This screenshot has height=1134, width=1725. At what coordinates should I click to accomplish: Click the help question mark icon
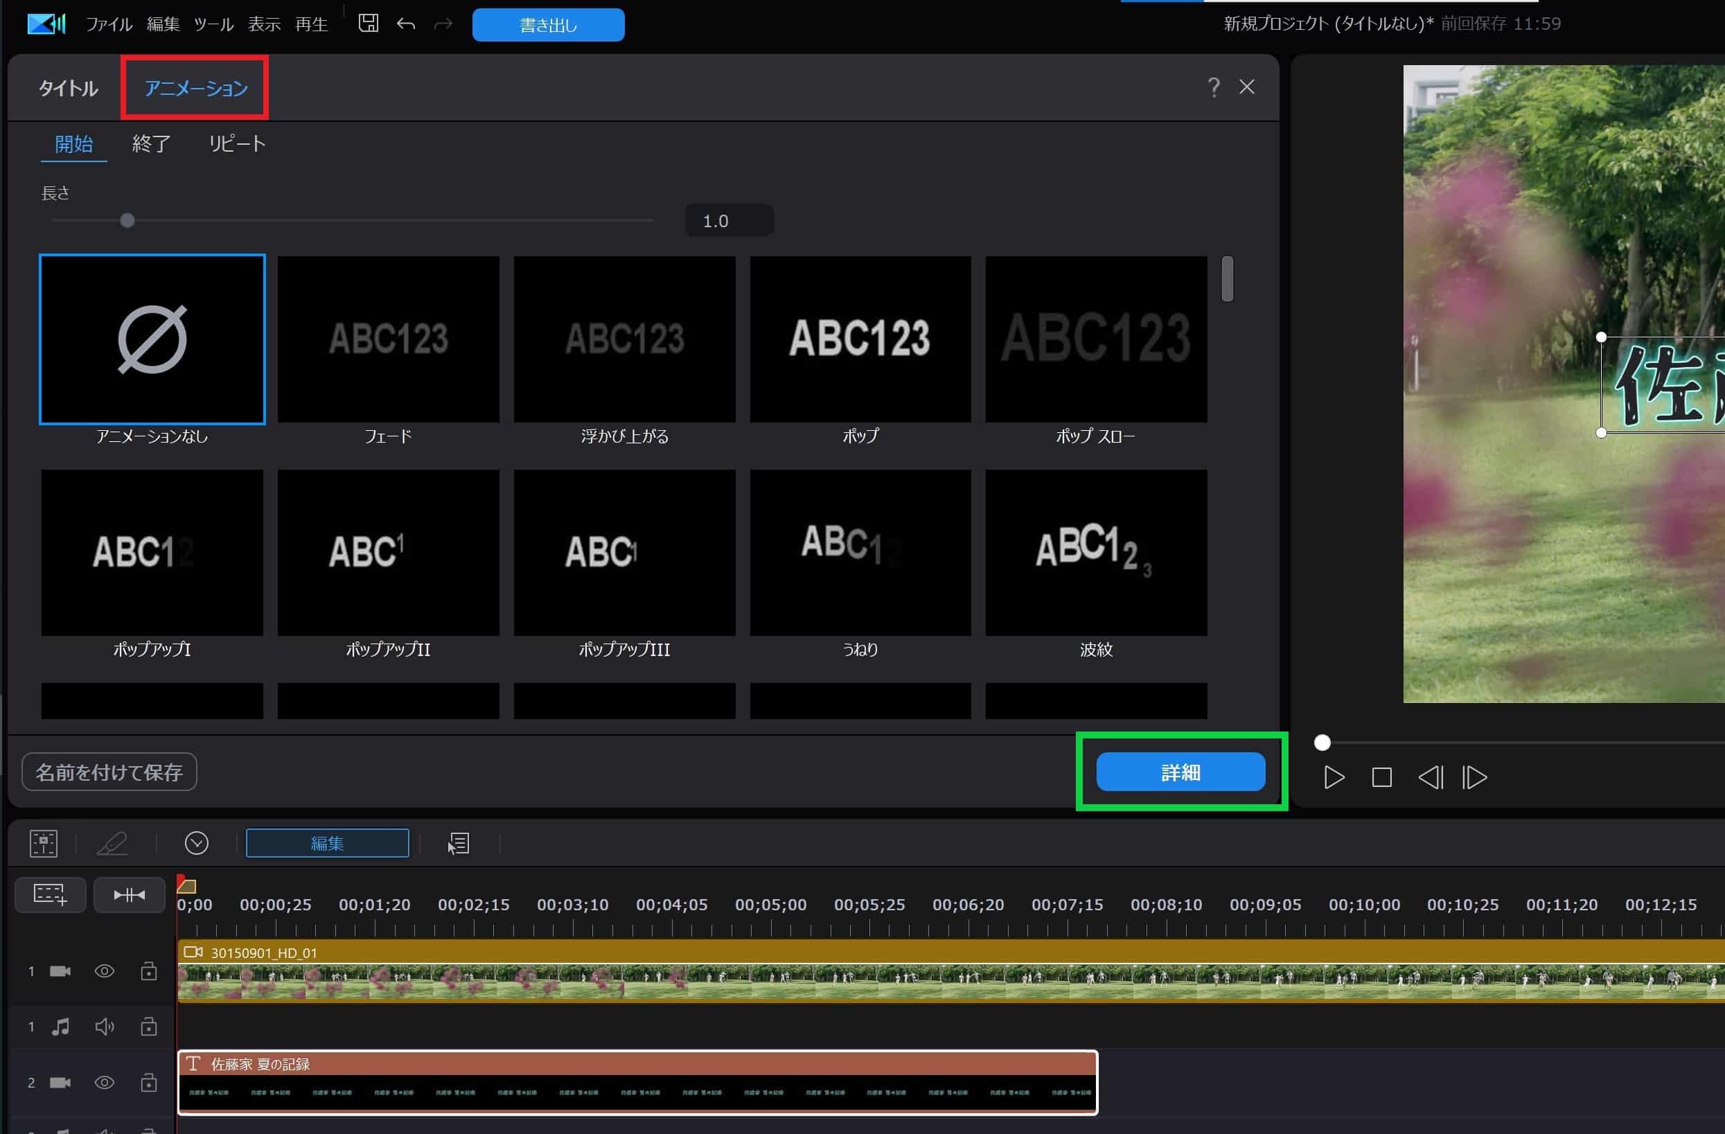click(1213, 88)
